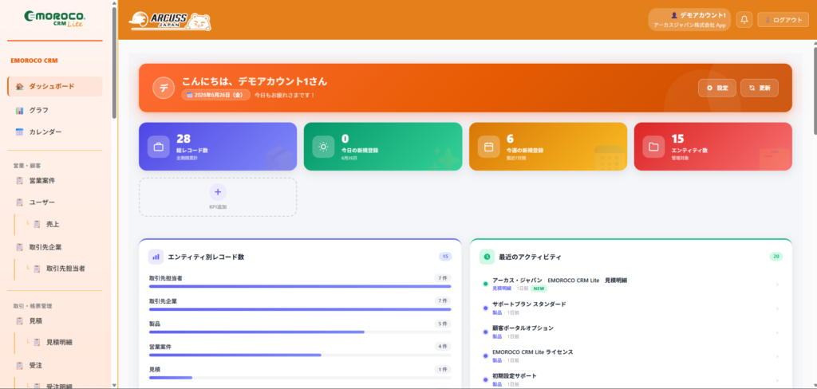The image size is (817, 389).
Task: Click the KPI追加 dashed card
Action: 218,197
